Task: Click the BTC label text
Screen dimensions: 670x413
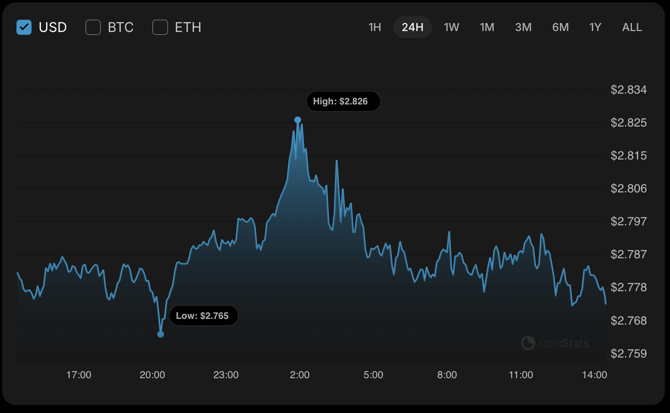Action: pyautogui.click(x=121, y=27)
